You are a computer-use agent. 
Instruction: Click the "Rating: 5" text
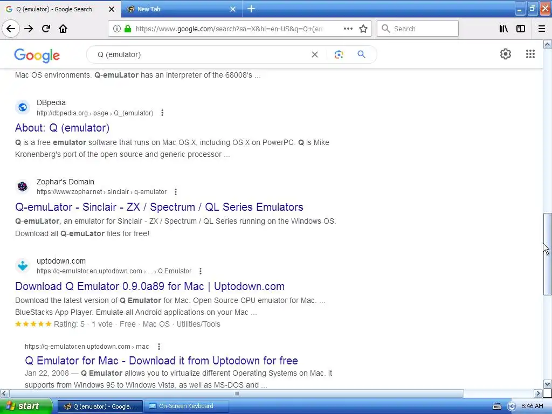coord(69,324)
